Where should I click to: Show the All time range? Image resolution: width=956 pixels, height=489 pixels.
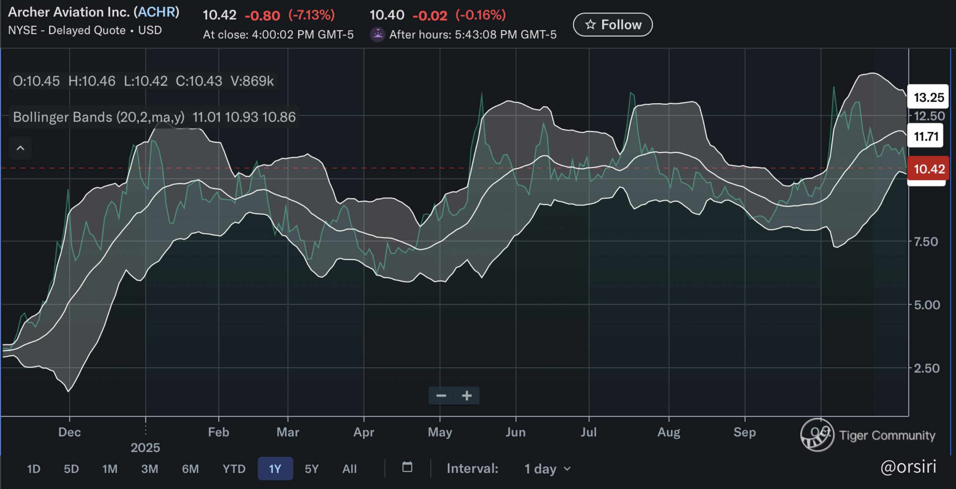point(349,469)
